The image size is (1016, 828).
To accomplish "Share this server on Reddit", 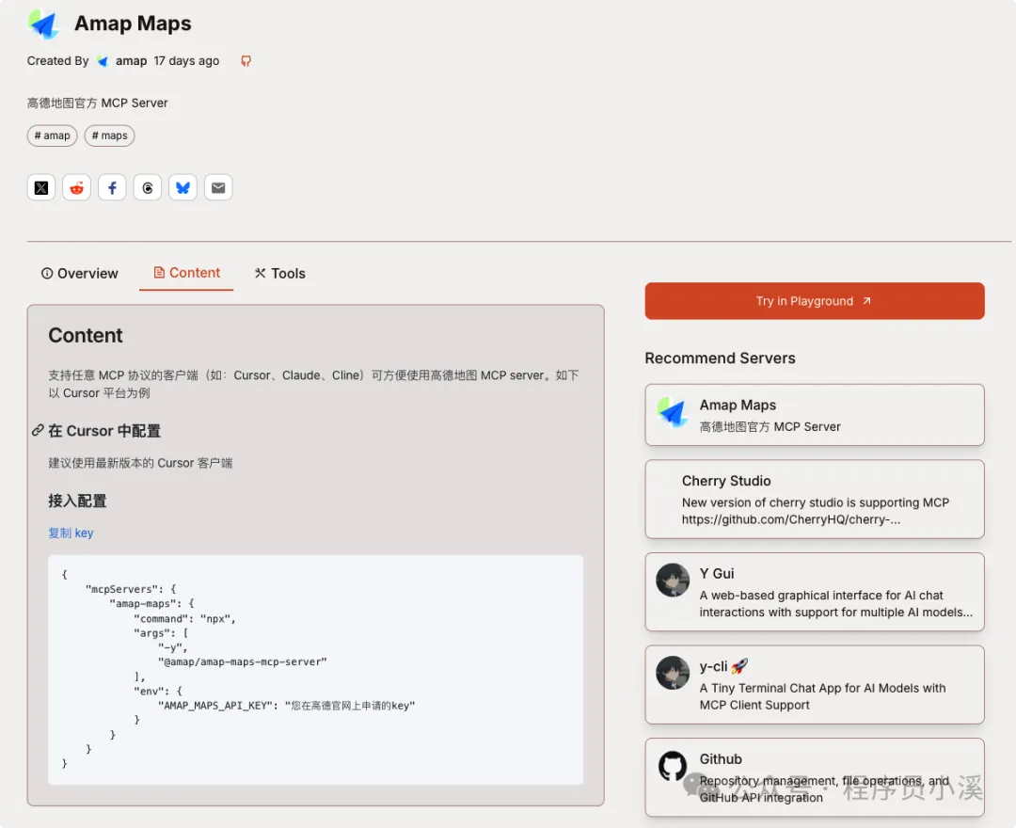I will 76,188.
